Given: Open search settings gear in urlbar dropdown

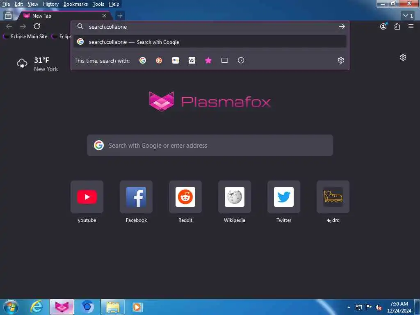Looking at the screenshot, I should tap(341, 61).
